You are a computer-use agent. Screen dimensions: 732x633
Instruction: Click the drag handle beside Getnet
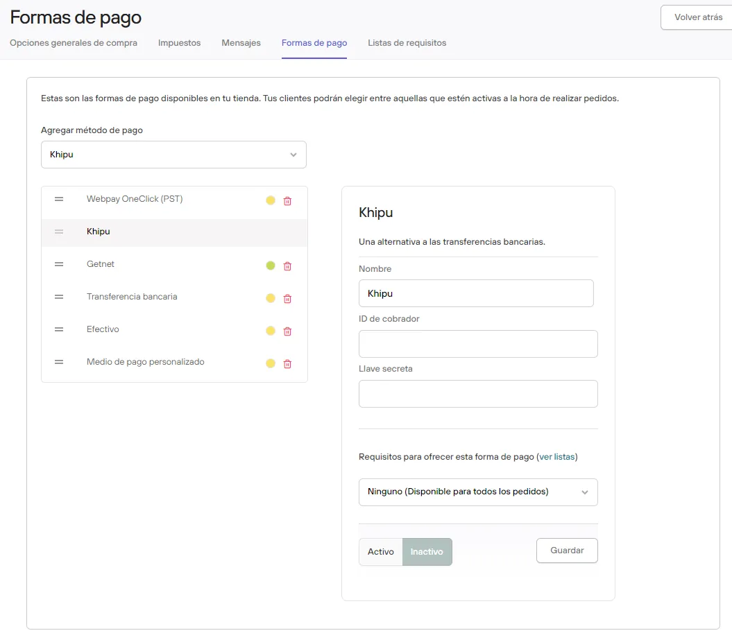point(59,264)
